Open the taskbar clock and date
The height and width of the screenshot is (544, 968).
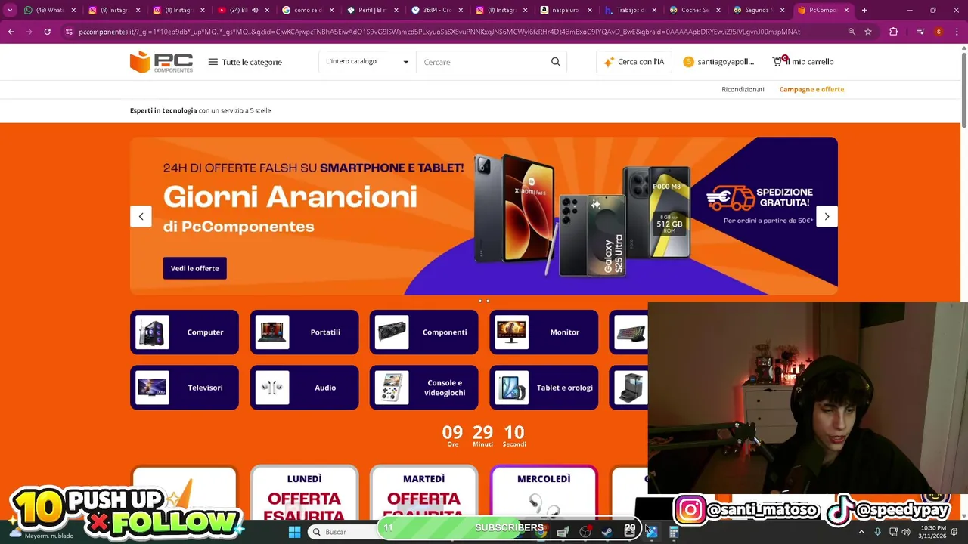pyautogui.click(x=932, y=532)
